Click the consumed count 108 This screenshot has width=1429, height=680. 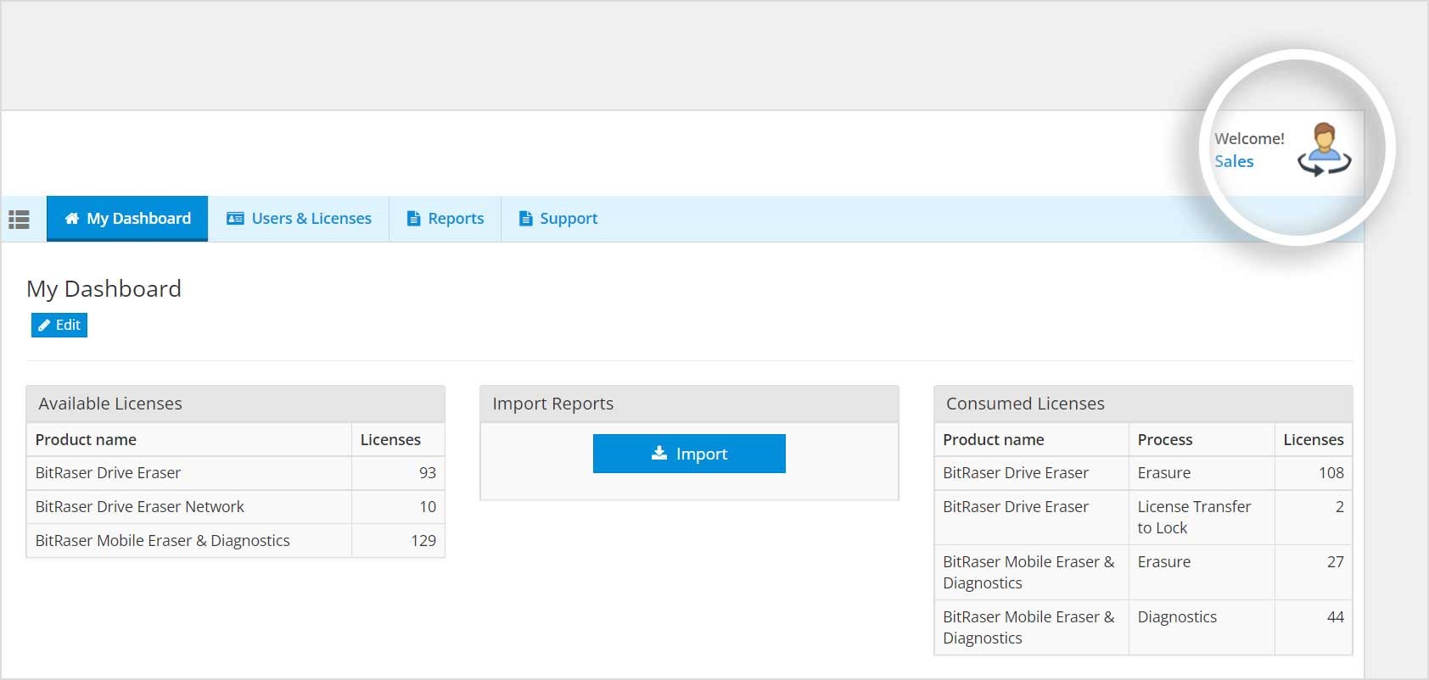pyautogui.click(x=1331, y=472)
